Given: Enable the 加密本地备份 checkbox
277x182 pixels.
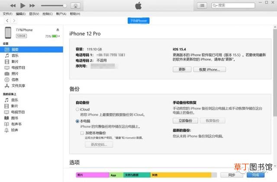Looking at the screenshot, I should [82, 133].
